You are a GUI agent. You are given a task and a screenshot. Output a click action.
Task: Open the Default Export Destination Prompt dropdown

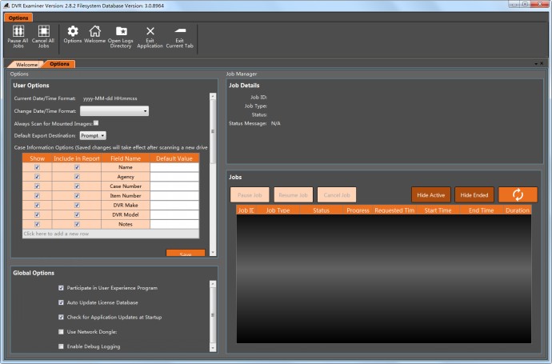click(x=93, y=135)
